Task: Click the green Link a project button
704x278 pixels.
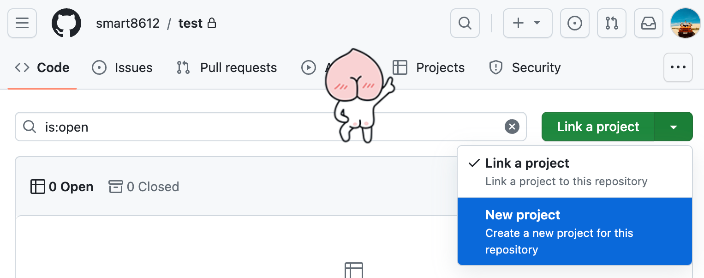Action: click(598, 127)
